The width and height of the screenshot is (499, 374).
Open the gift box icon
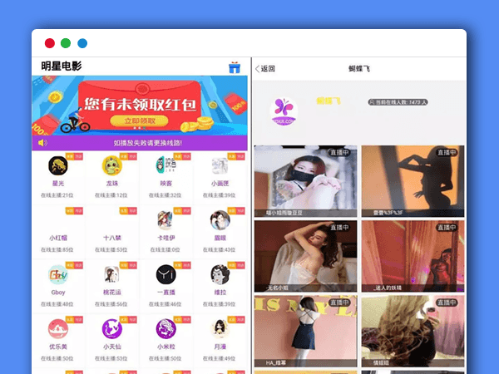coord(235,67)
